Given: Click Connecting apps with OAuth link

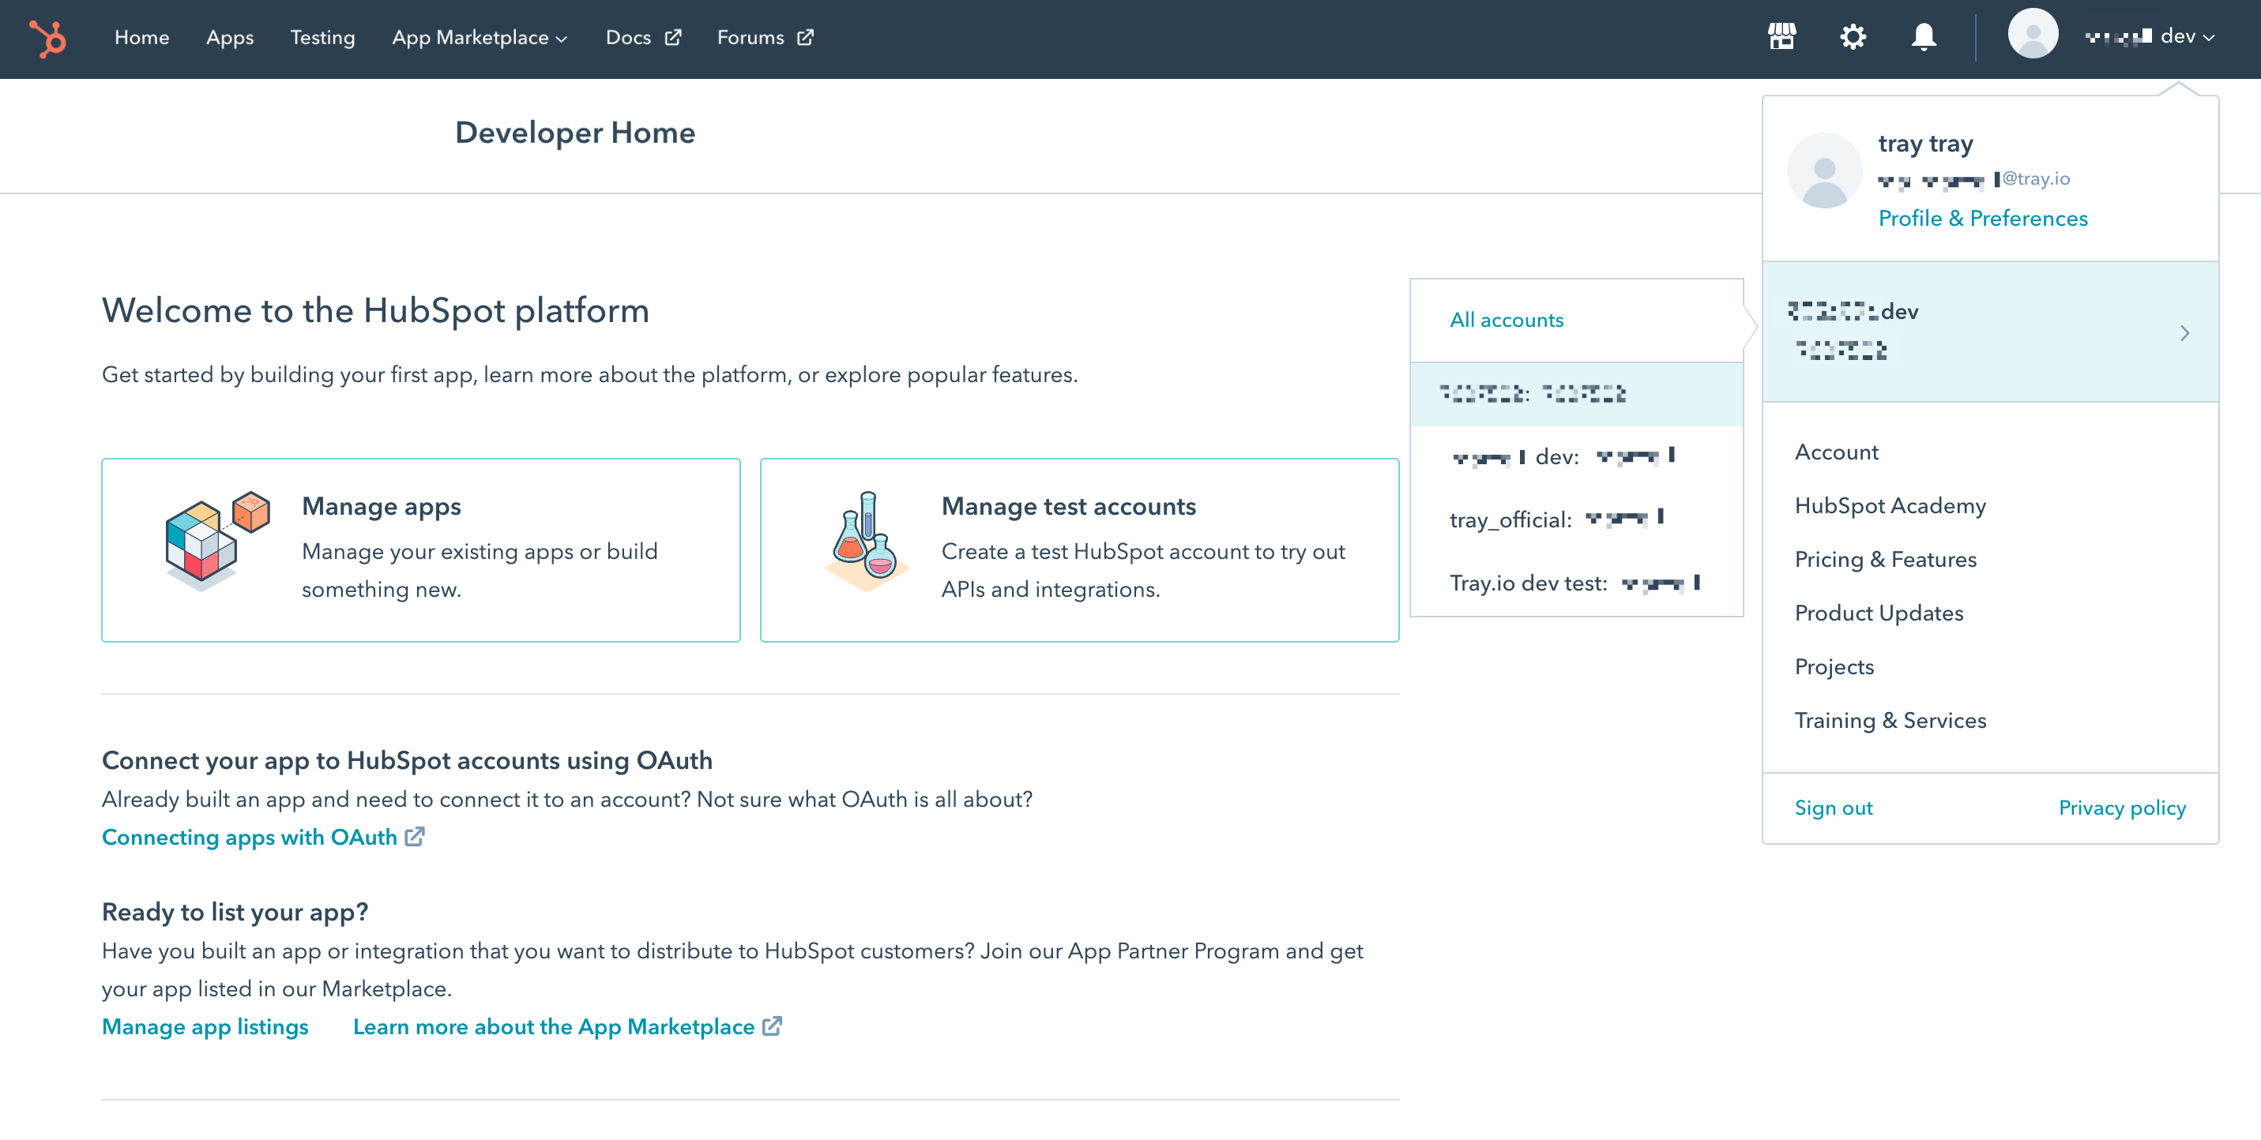Looking at the screenshot, I should pyautogui.click(x=250, y=837).
